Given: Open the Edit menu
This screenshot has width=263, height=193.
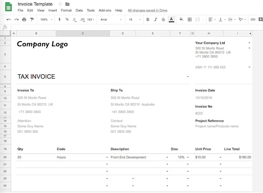Looking at the screenshot, I should 30,10.
